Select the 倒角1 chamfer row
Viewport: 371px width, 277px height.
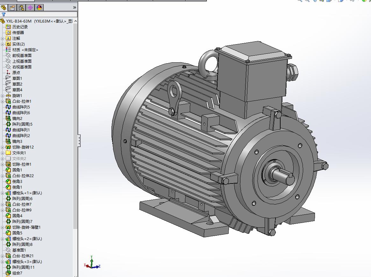[x=14, y=187]
